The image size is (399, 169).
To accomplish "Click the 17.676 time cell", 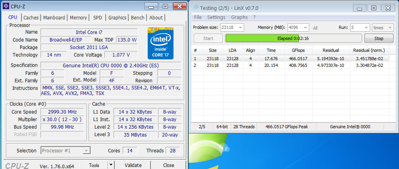I will [271, 59].
